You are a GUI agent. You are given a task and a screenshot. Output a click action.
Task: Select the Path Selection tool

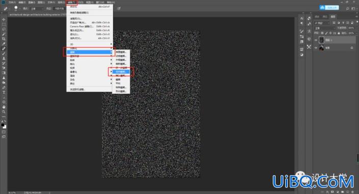click(4, 97)
